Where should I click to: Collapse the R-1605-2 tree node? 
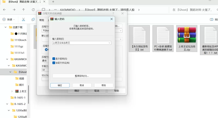pyautogui.click(x=7, y=104)
